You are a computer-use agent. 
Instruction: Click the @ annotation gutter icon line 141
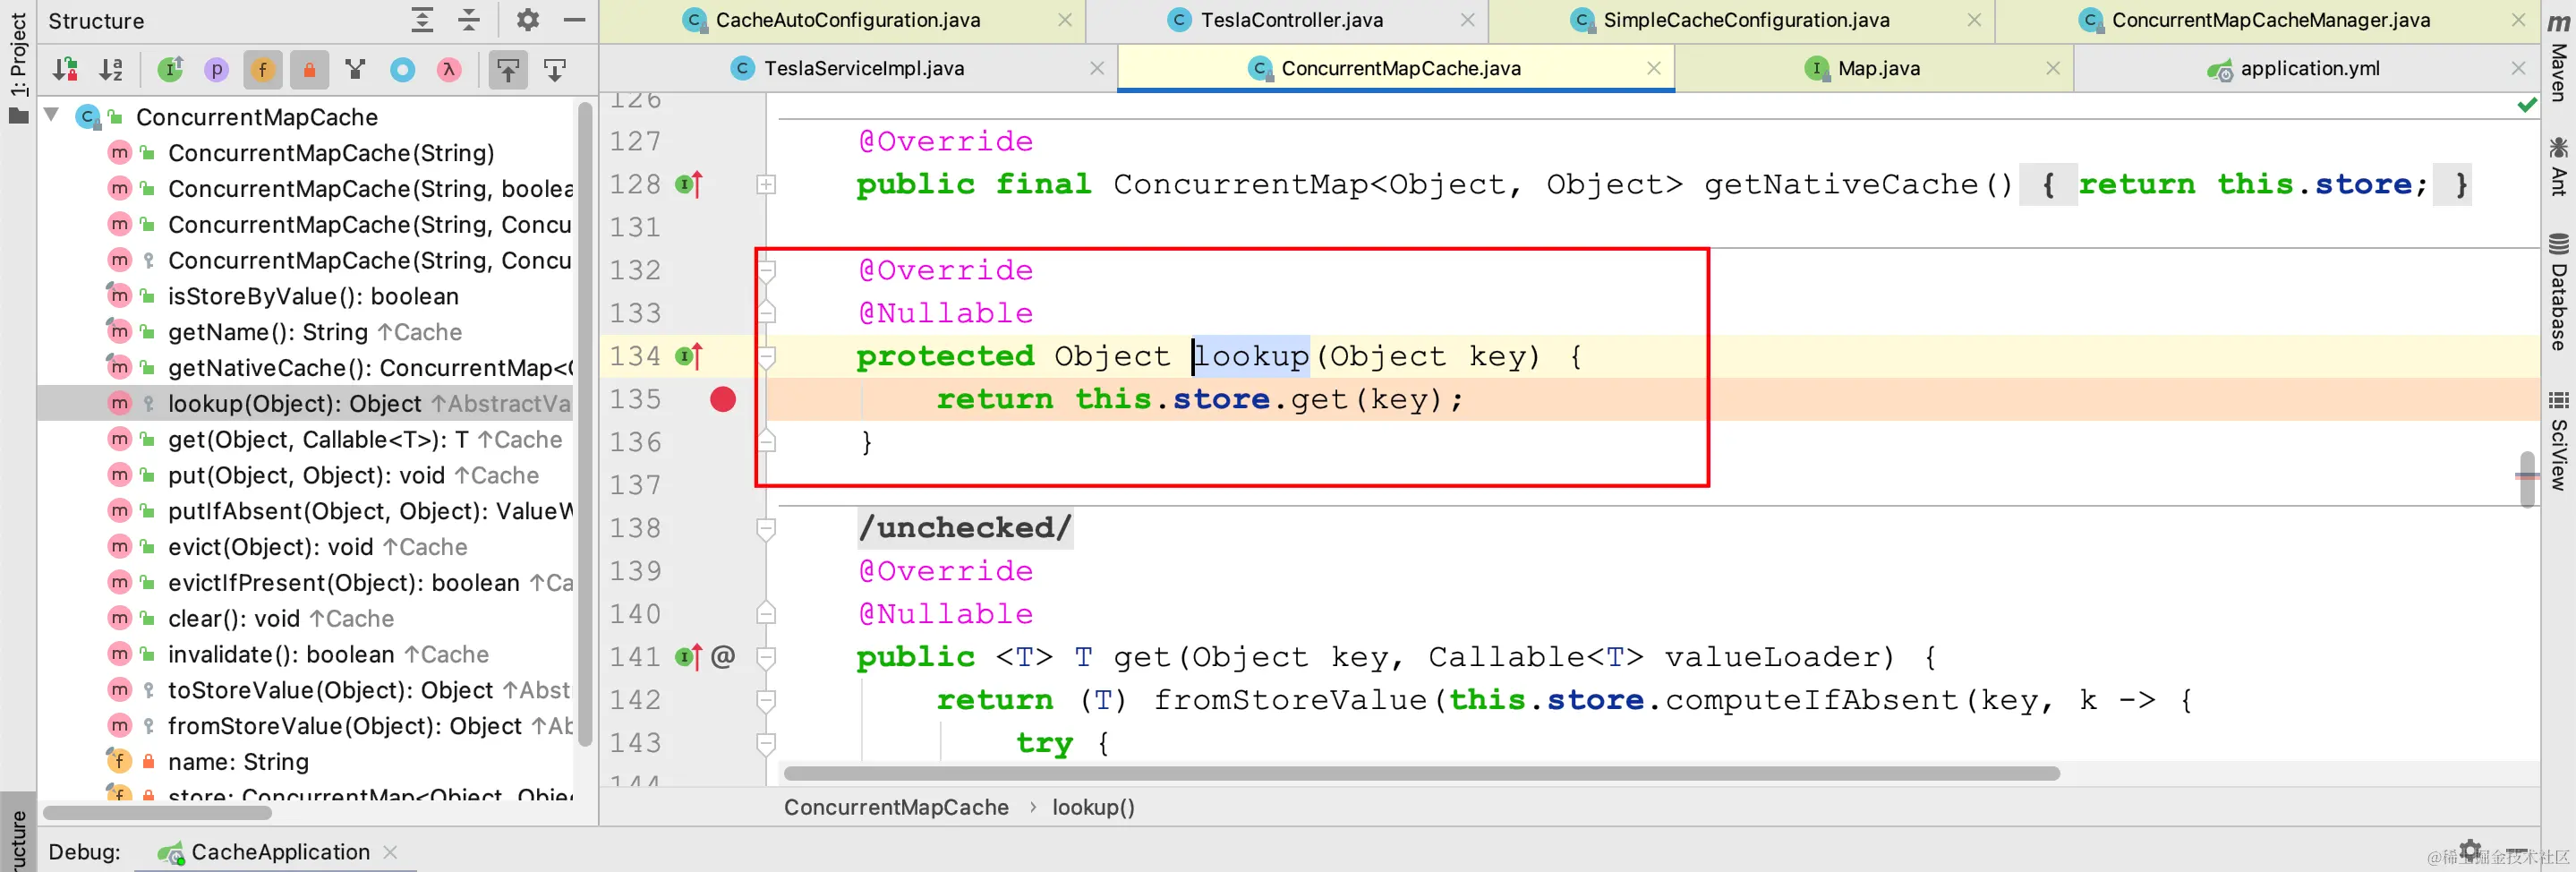coord(723,657)
